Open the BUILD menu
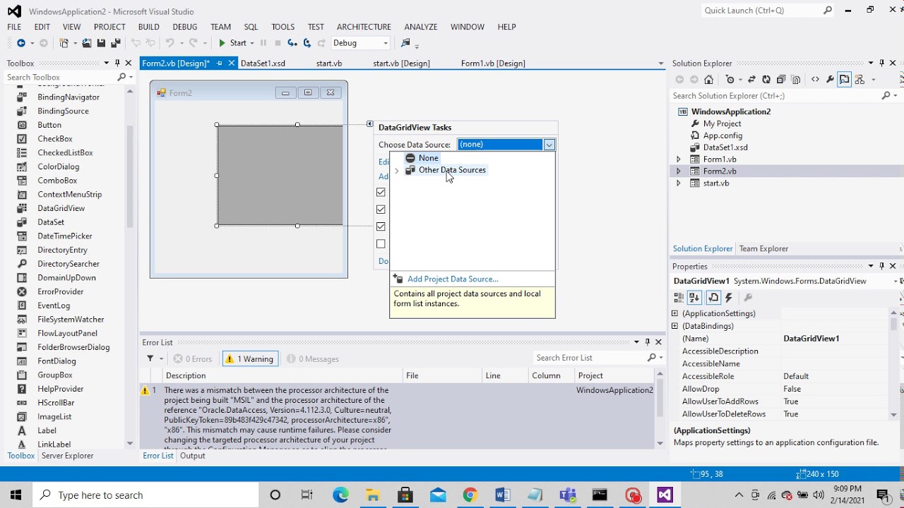 [148, 27]
